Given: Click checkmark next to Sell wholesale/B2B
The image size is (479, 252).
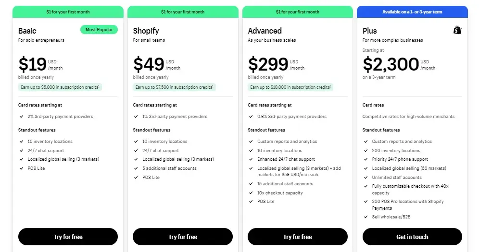Looking at the screenshot, I should (366, 217).
